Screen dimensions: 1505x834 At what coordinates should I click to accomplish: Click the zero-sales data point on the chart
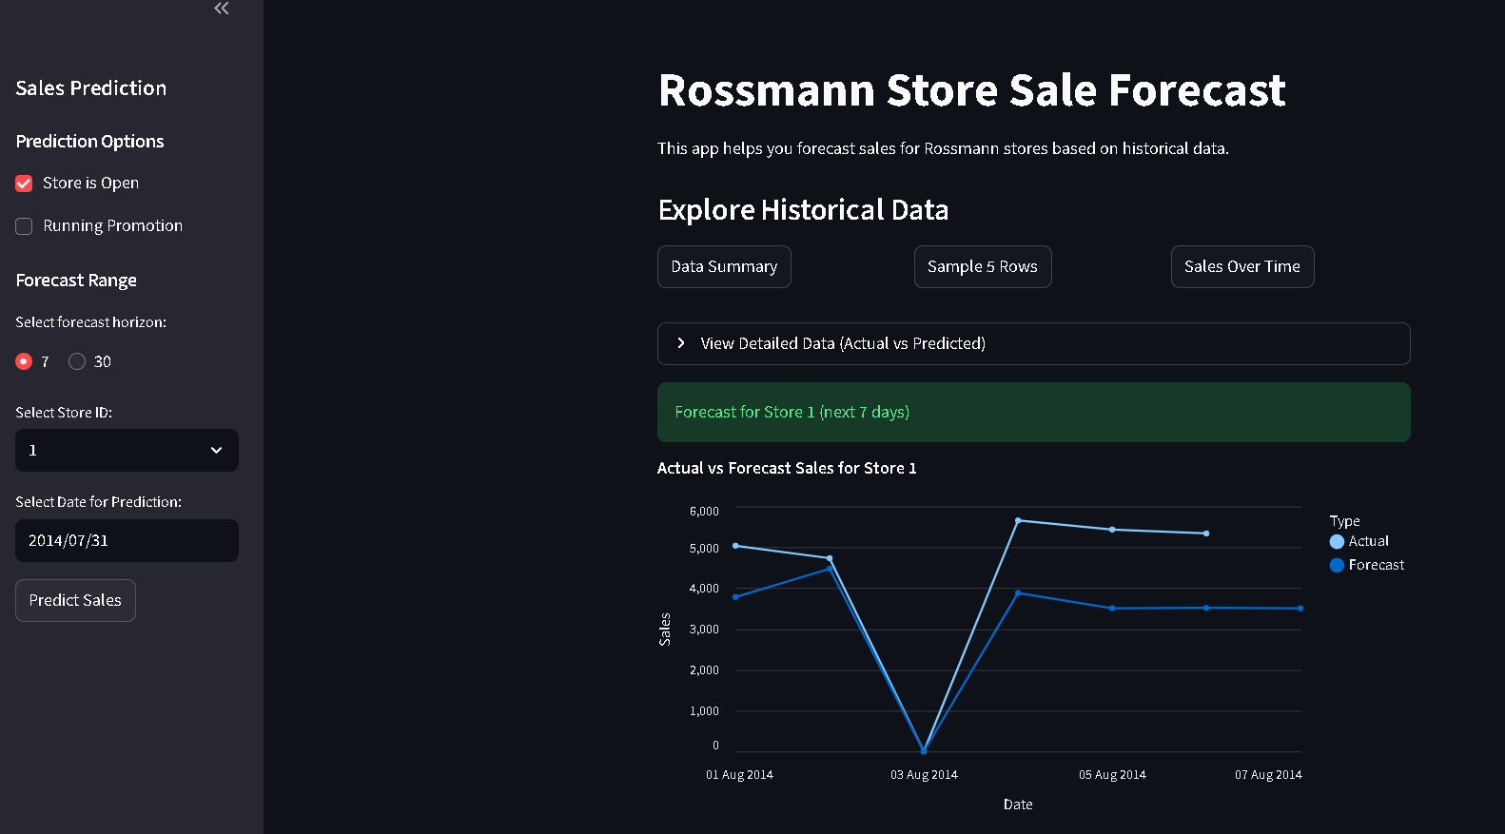pos(924,750)
